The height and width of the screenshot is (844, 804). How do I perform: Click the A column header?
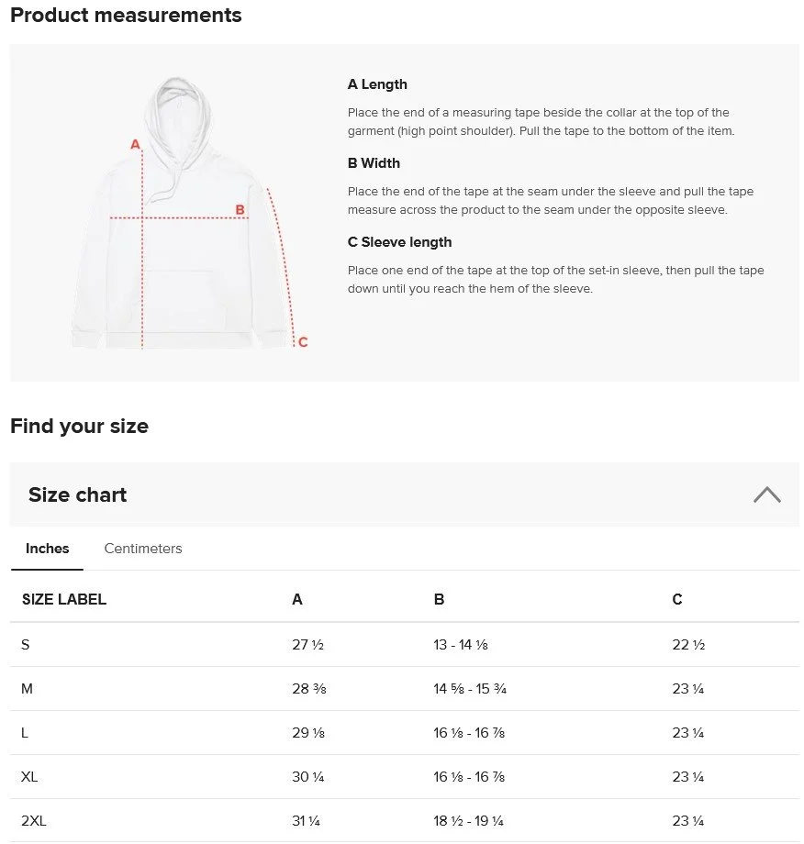[x=297, y=599]
